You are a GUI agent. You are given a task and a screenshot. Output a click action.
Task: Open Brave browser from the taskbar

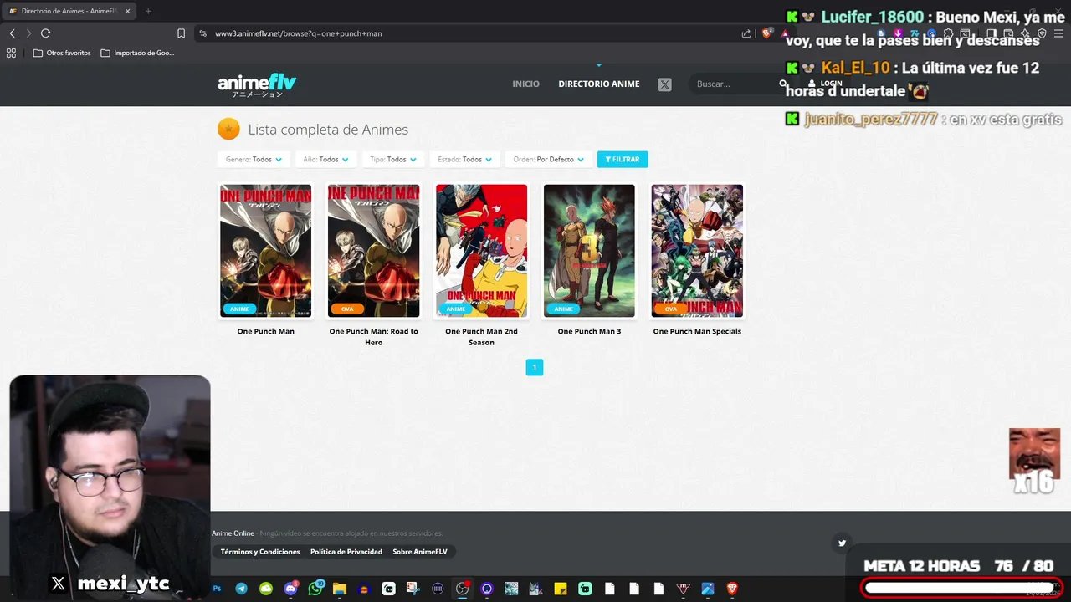click(732, 589)
